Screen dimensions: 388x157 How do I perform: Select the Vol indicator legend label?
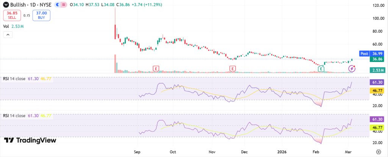[x=6, y=26]
